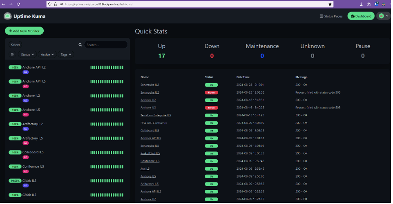The image size is (393, 204).
Task: Click the Down count value in Quick Stats
Action: (212, 56)
